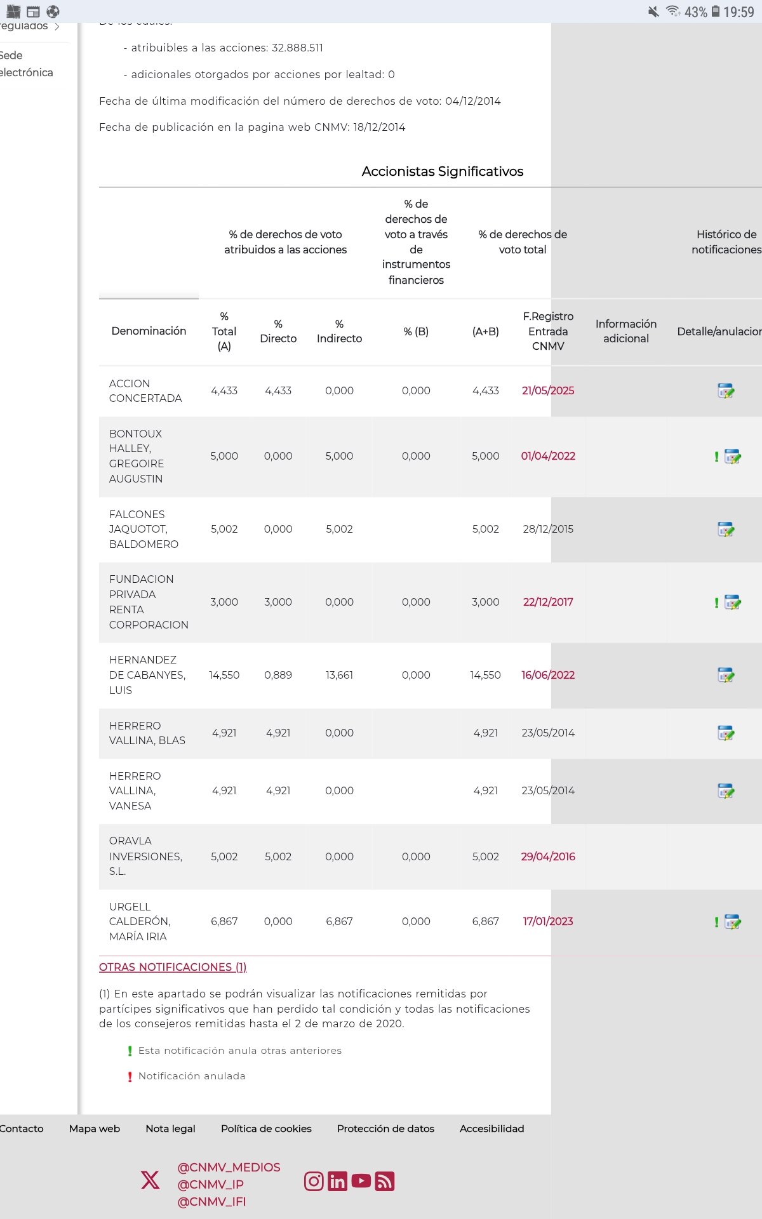This screenshot has width=762, height=1219.
Task: Open the 16/06/2022 registration date link
Action: (x=548, y=675)
